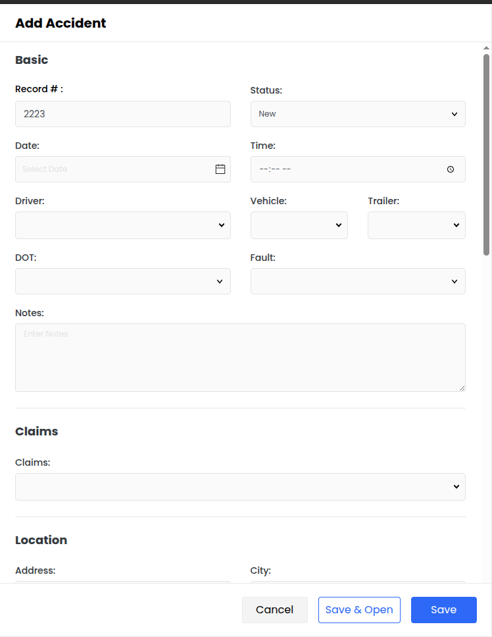Click the Notes textarea resize handle
The image size is (492, 637).
(x=462, y=389)
